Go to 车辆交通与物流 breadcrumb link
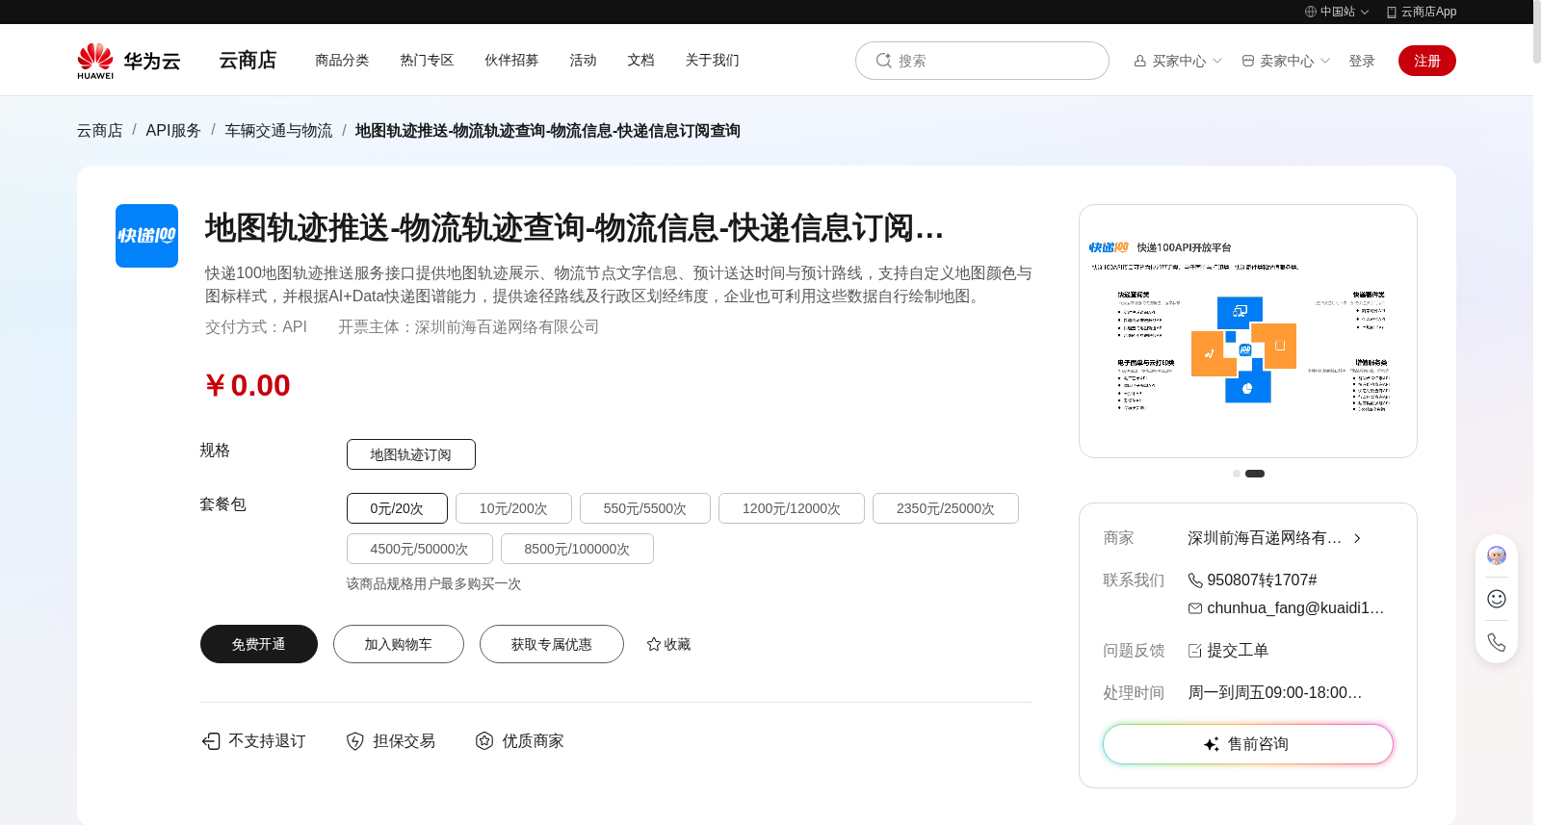Screen dimensions: 1541x825 [x=278, y=130]
